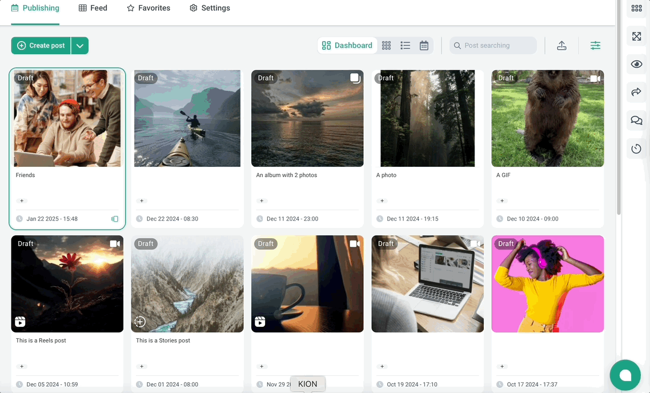
Task: Add a label to the Friends post
Action: [22, 201]
